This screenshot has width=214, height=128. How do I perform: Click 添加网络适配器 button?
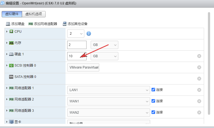point(43,24)
